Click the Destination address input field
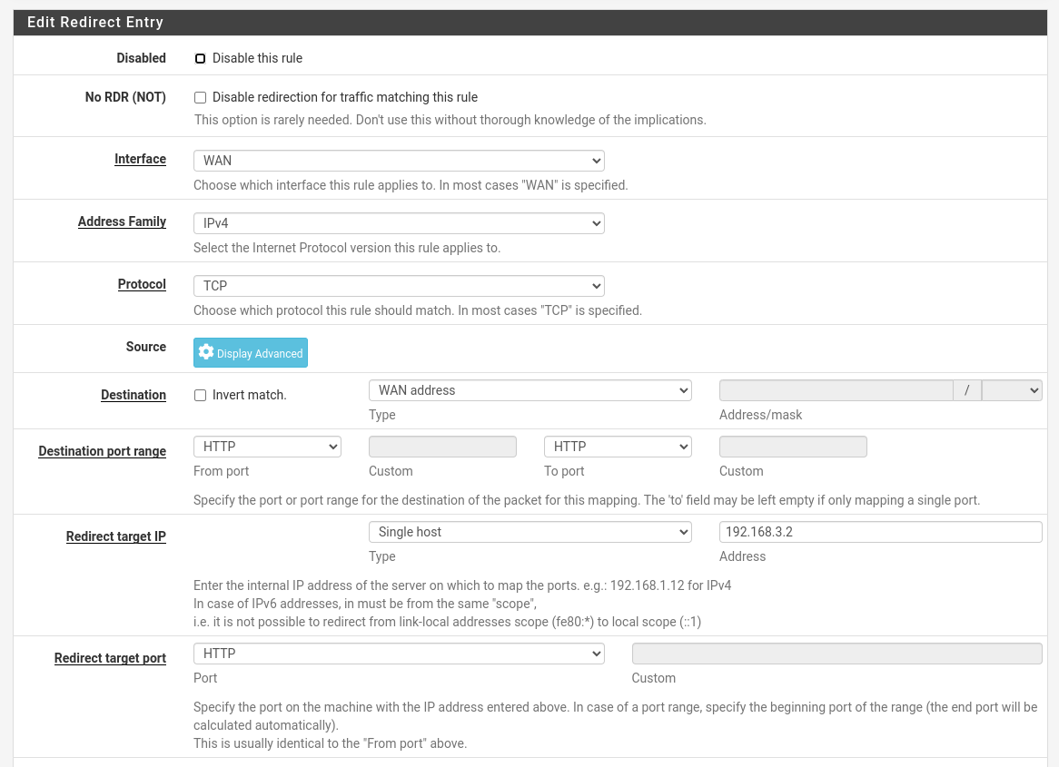This screenshot has width=1059, height=767. tap(836, 390)
